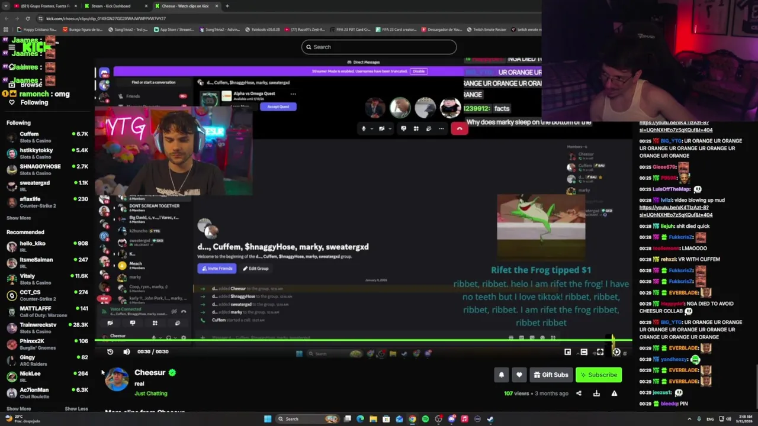Open the tab search dropdown arrow
The image size is (758, 426).
click(6, 6)
